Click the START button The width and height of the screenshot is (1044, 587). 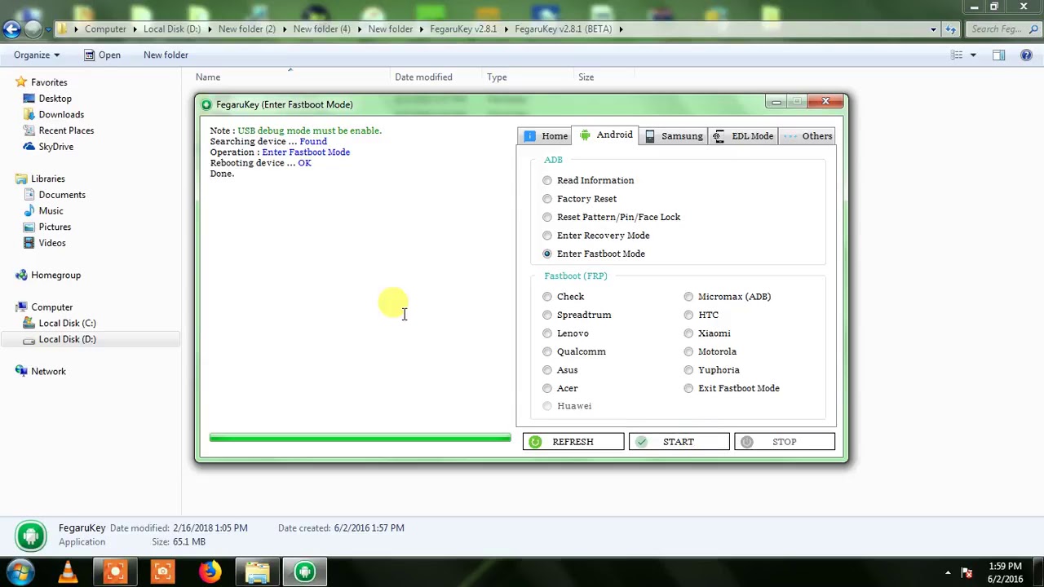pyautogui.click(x=679, y=442)
